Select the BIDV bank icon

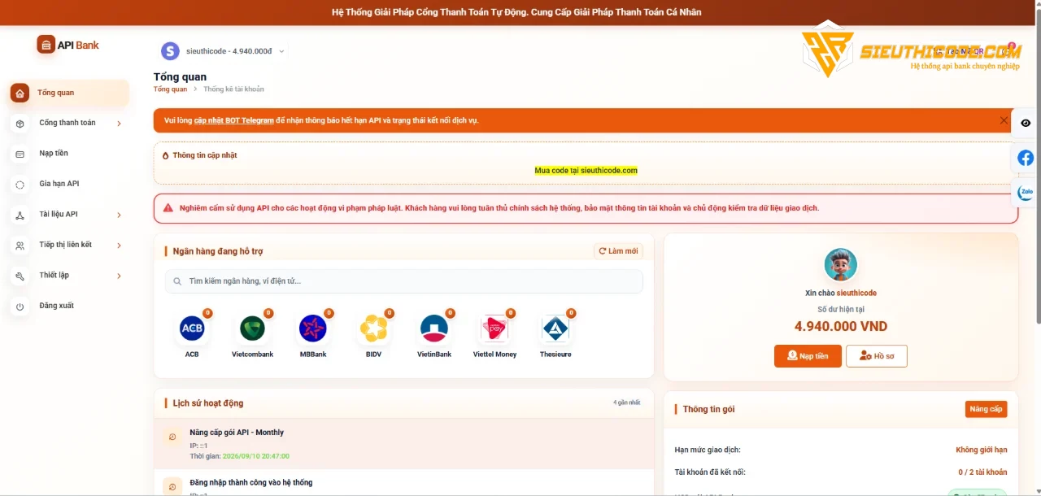[373, 328]
